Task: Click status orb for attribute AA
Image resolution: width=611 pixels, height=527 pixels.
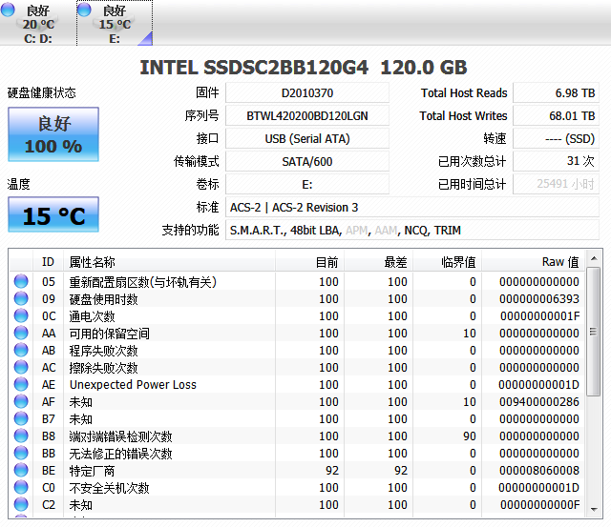Action: (x=21, y=333)
